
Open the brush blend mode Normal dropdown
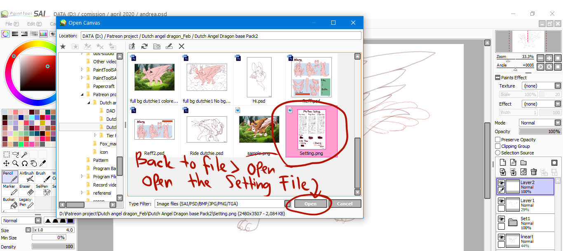(21, 221)
